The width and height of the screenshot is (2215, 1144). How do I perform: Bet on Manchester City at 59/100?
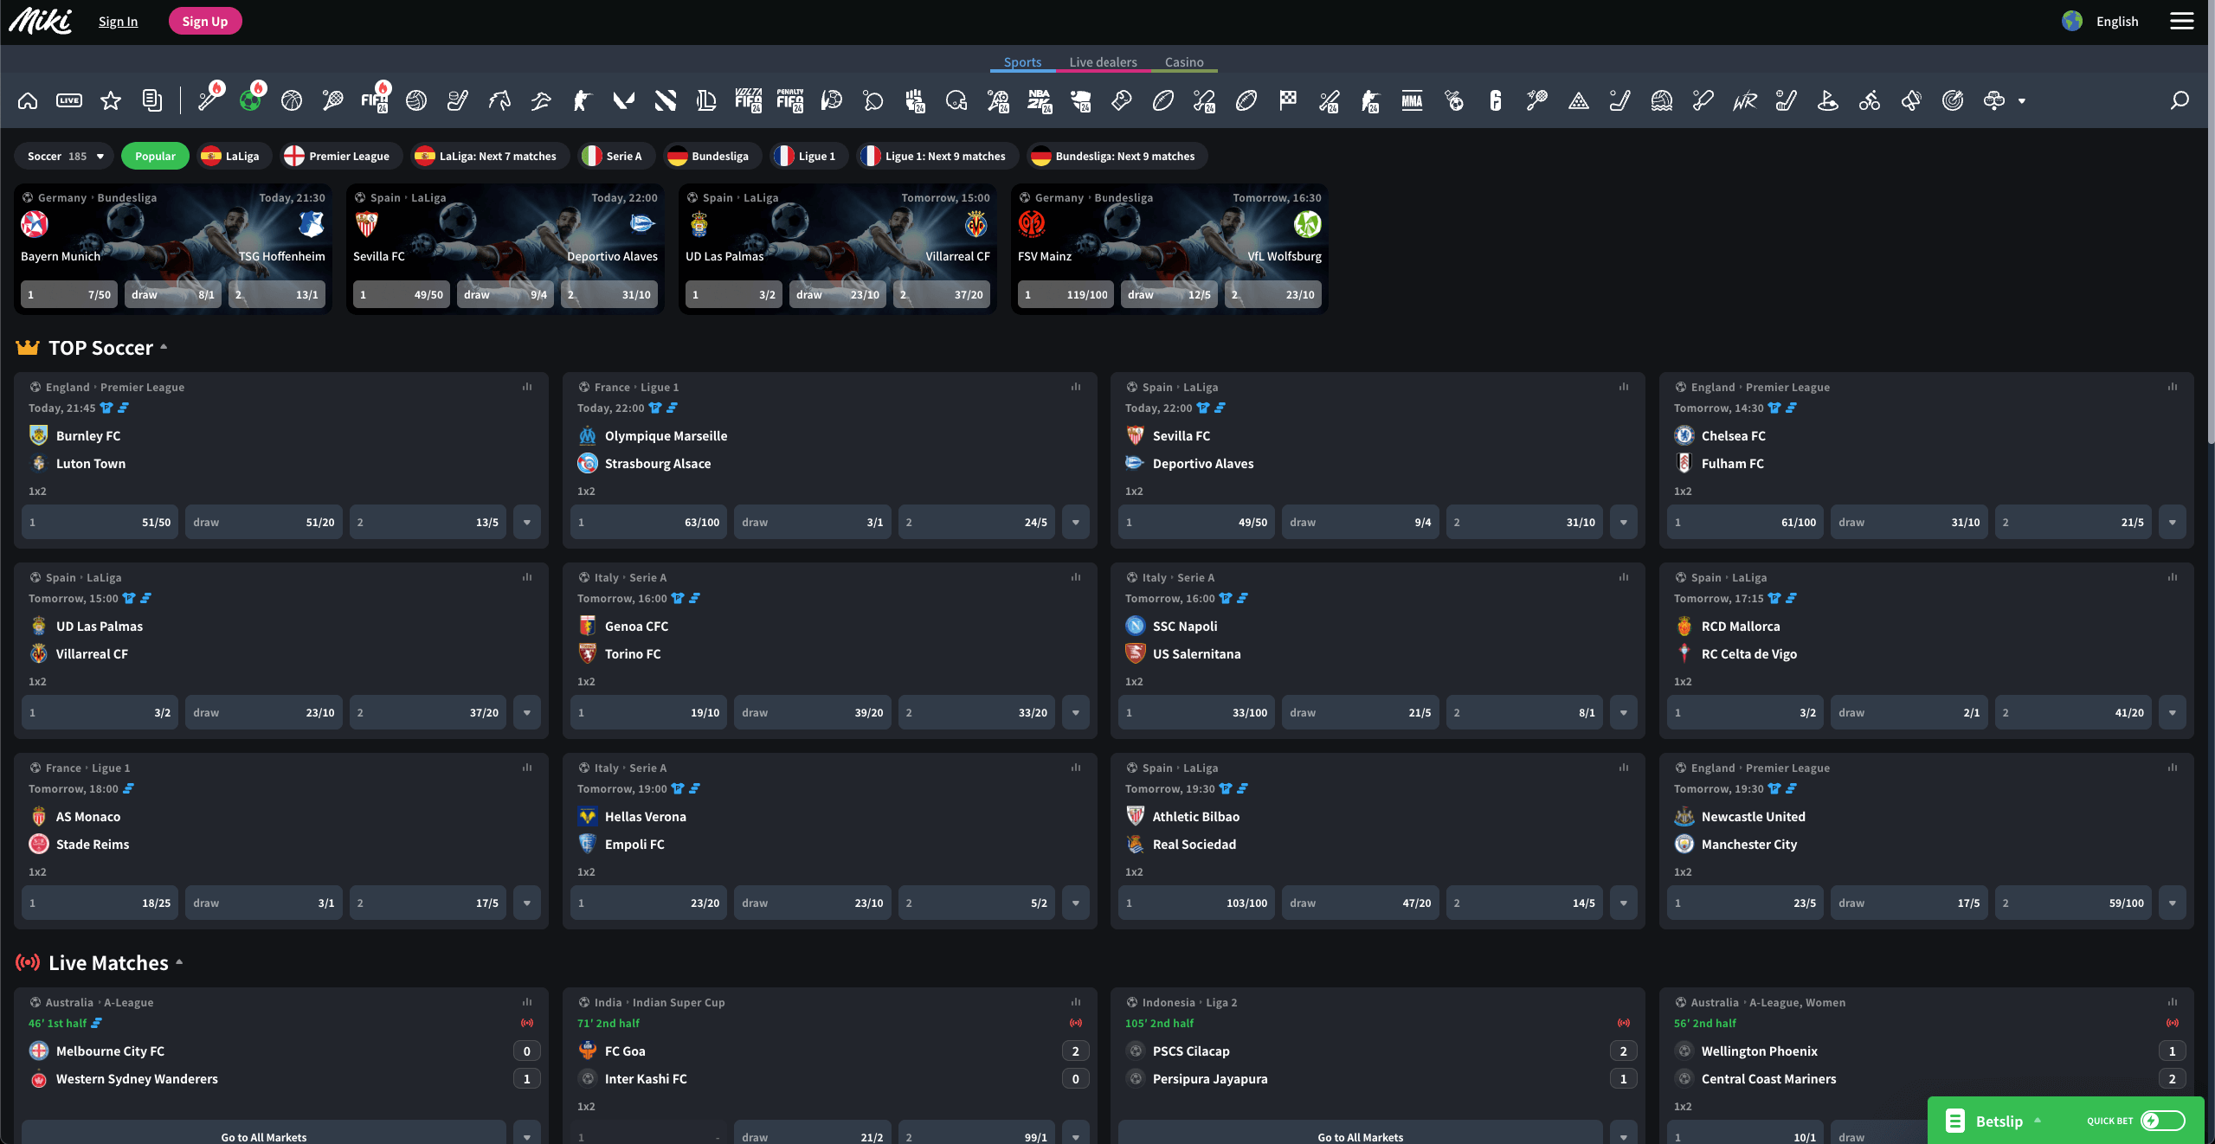point(2073,903)
